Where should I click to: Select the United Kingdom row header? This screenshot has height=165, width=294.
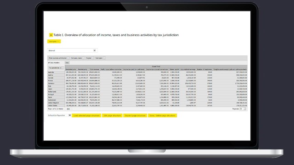(x=56, y=103)
